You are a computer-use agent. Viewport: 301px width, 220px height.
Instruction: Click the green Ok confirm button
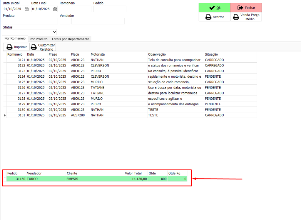[214, 8]
